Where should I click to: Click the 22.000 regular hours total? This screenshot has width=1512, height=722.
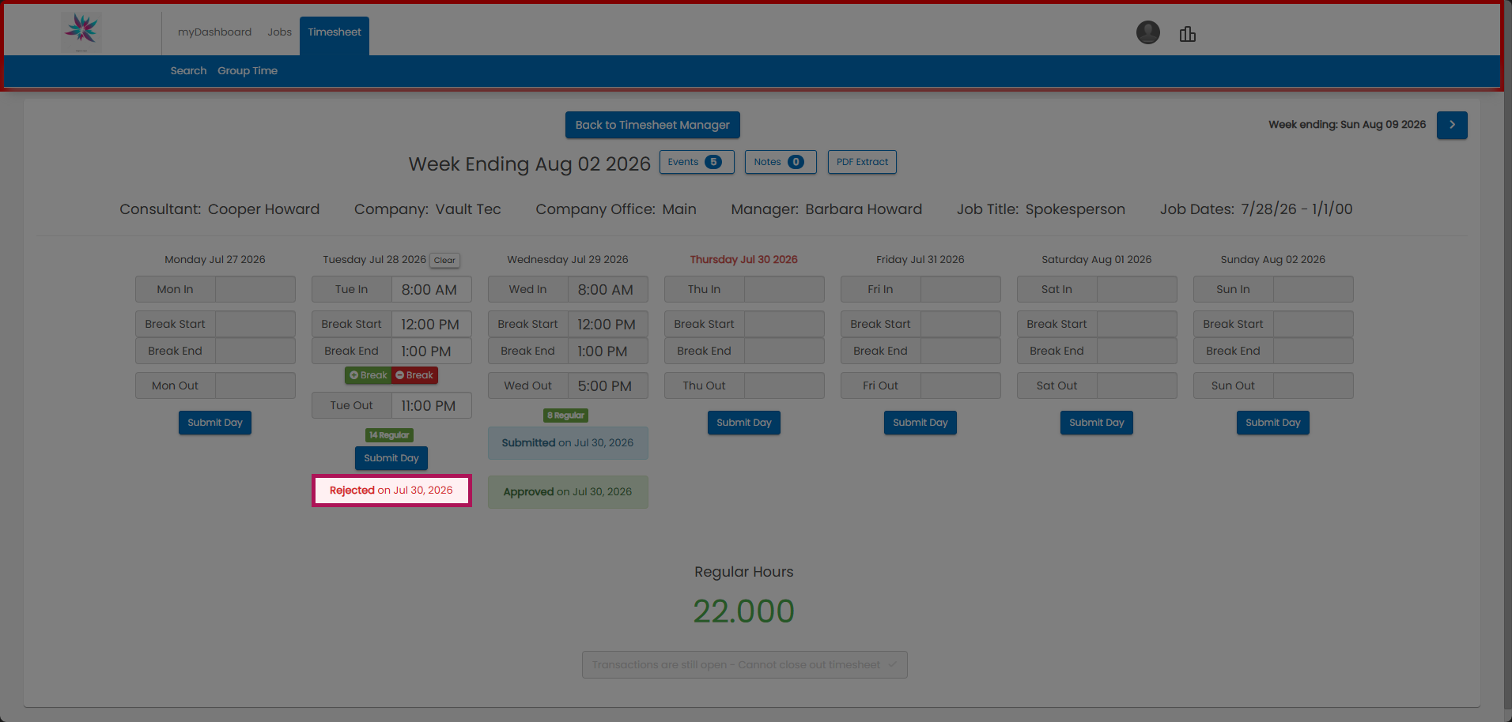743,611
